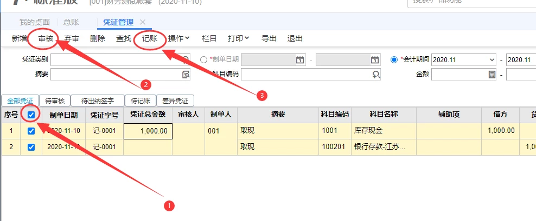The height and width of the screenshot is (221, 536).
Task: Close the 凭证管理 tab
Action: 143,22
